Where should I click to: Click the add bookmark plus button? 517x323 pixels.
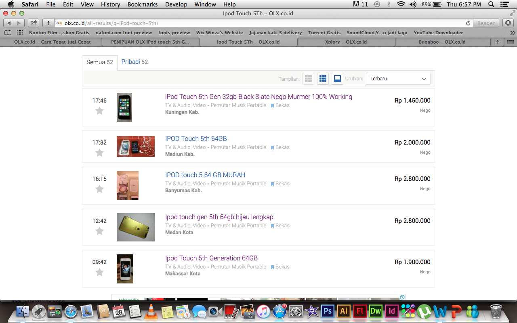click(x=48, y=23)
